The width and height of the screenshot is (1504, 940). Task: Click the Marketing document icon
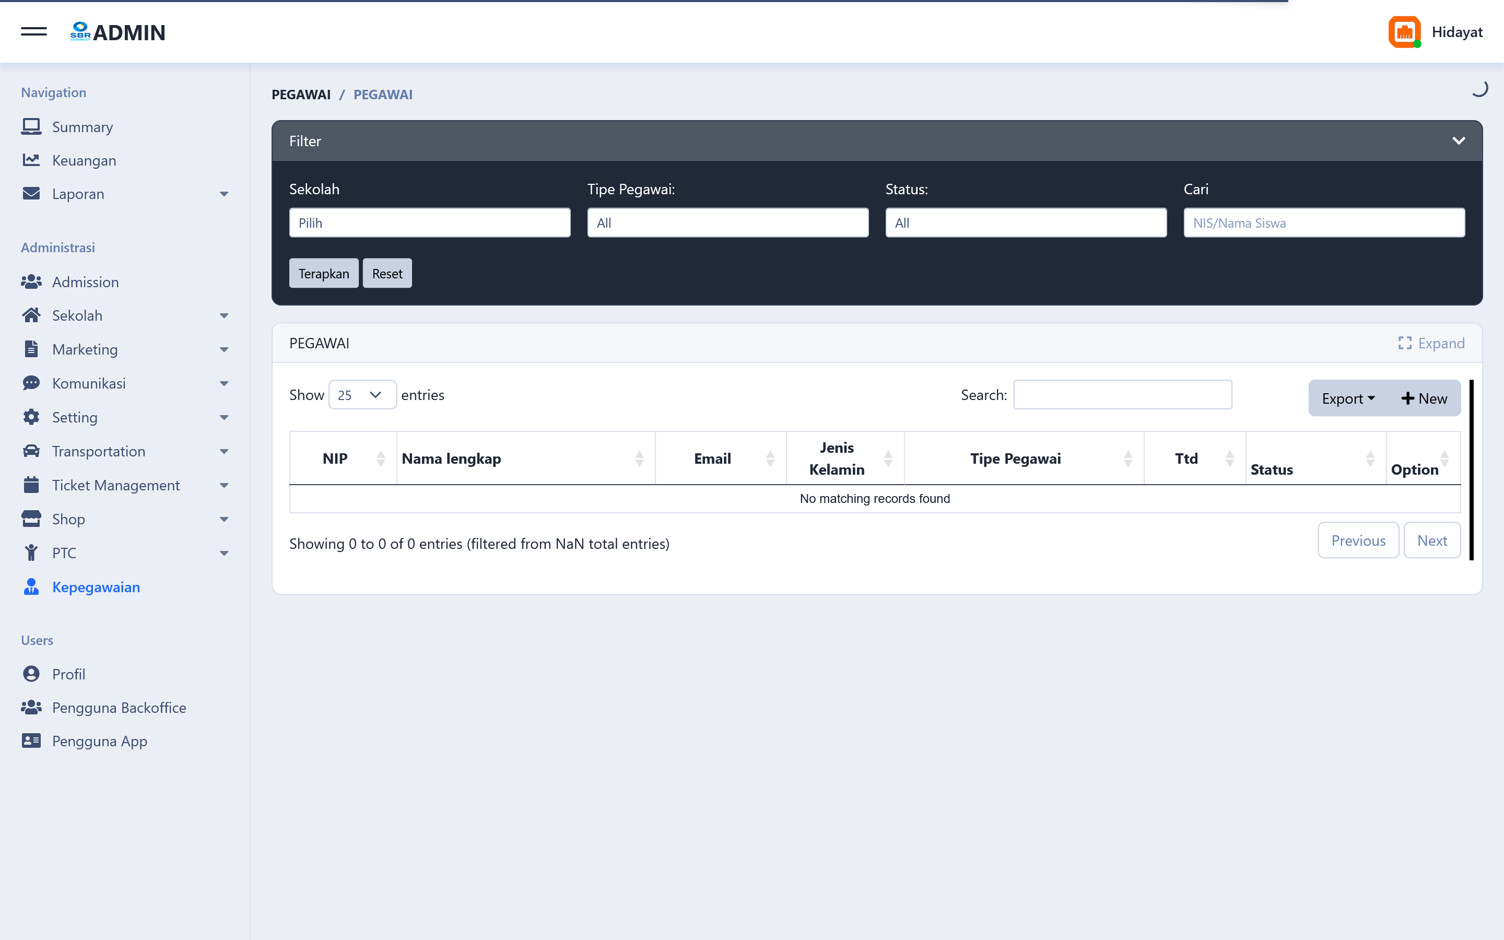tap(31, 349)
